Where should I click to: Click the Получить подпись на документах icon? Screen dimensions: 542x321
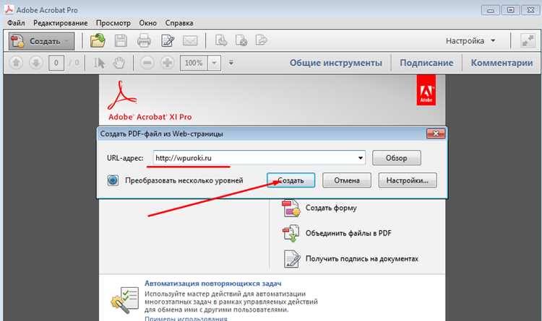[291, 258]
